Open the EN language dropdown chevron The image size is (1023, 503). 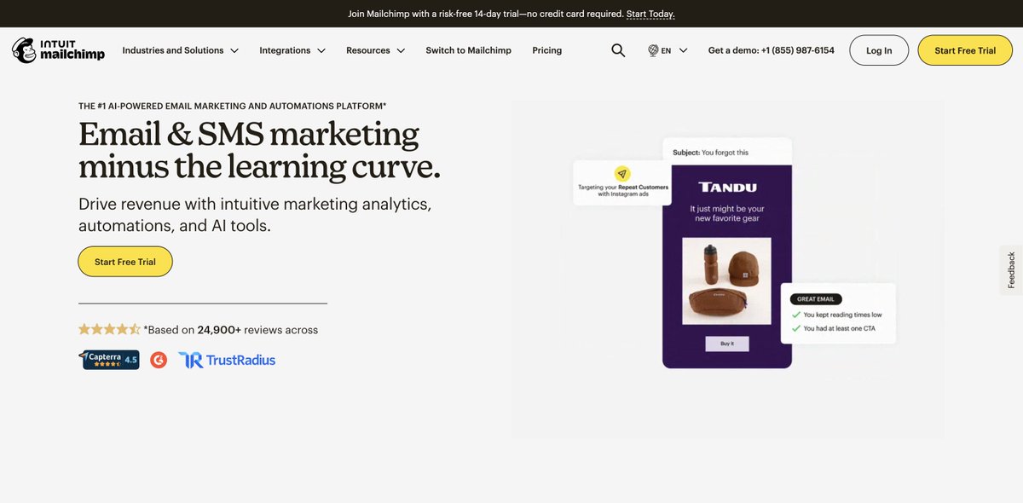point(683,51)
